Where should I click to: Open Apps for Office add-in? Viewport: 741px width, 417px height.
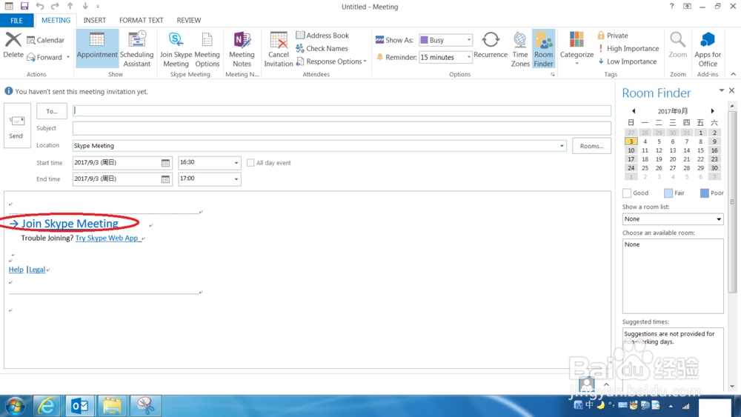coord(708,49)
